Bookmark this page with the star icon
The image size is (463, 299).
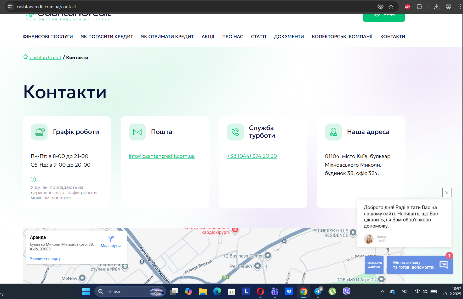coord(391,7)
